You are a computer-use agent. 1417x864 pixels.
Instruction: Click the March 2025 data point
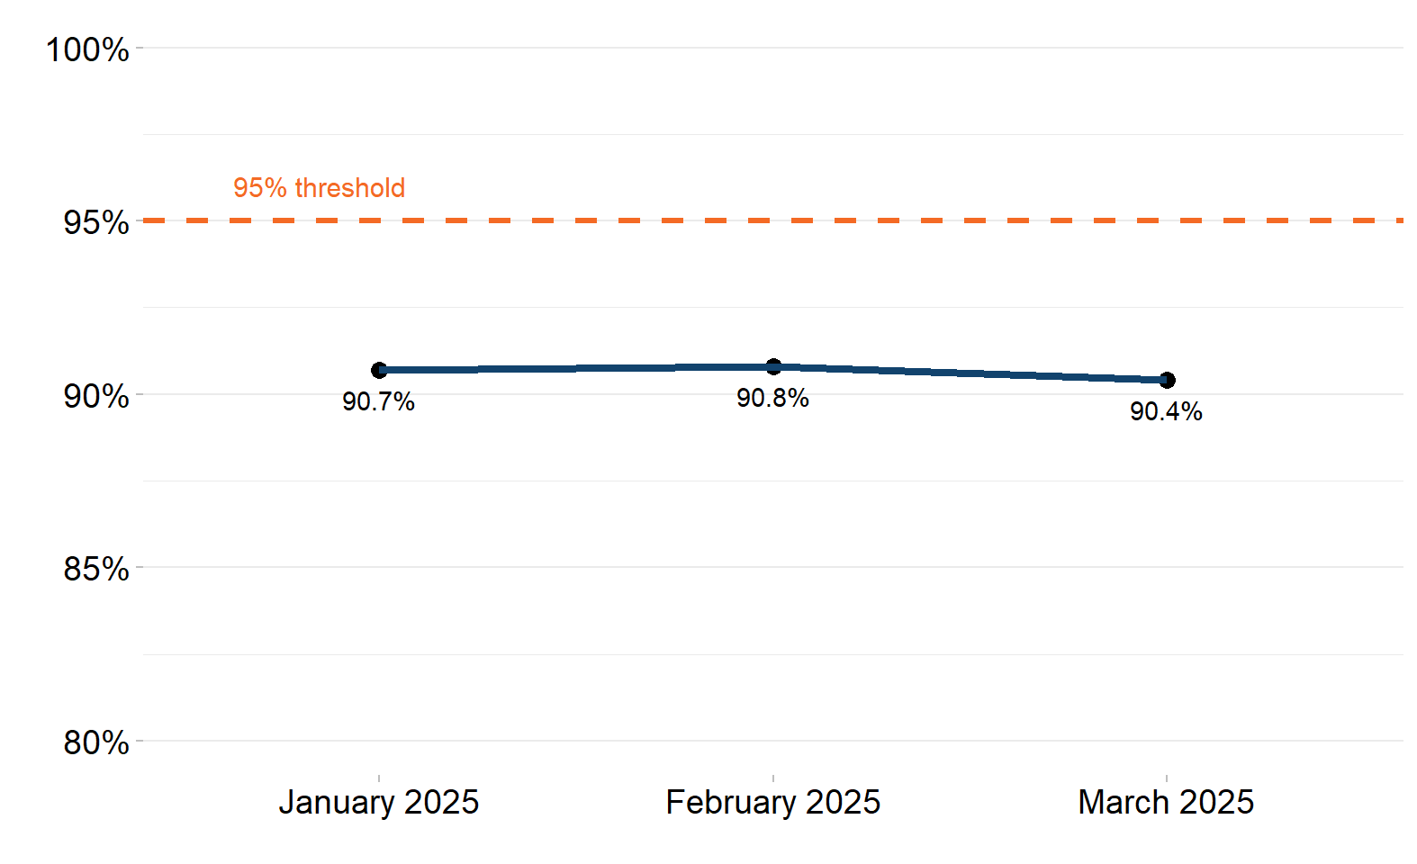pos(1167,380)
